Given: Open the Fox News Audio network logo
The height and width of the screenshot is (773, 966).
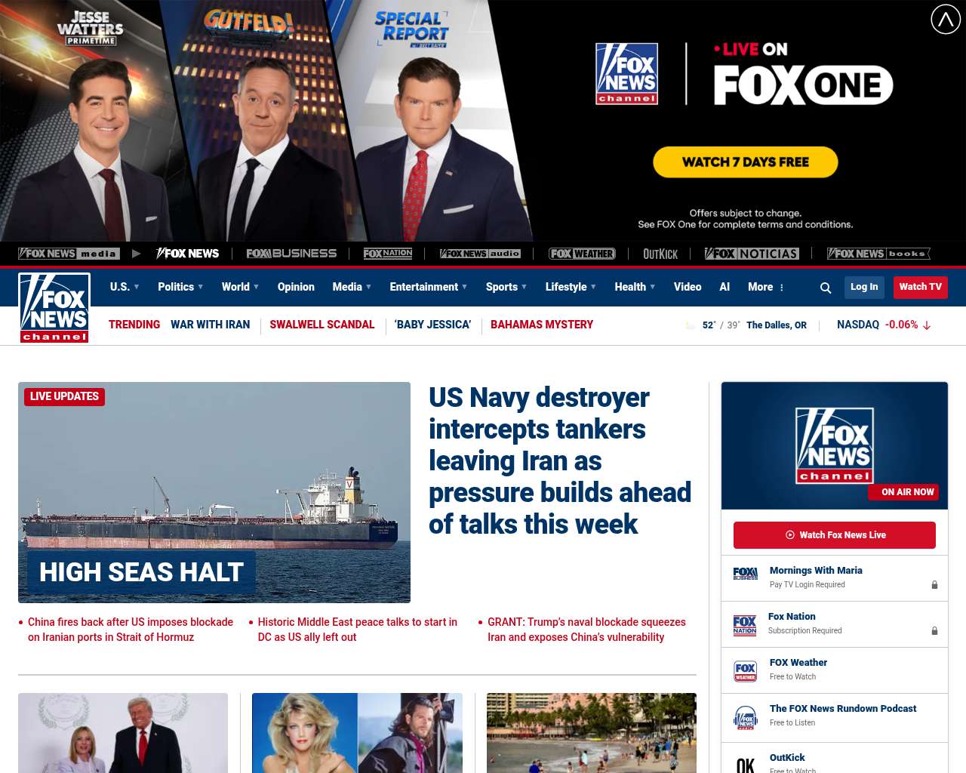Looking at the screenshot, I should (480, 254).
